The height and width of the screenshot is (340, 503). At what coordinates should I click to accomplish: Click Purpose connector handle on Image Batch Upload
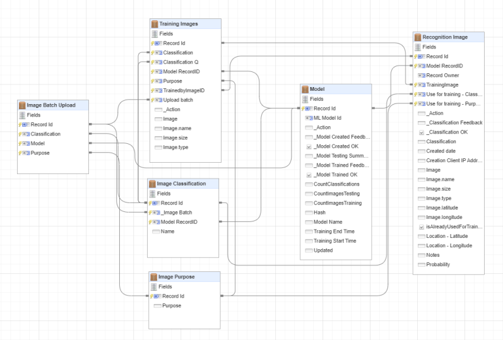[x=90, y=153]
